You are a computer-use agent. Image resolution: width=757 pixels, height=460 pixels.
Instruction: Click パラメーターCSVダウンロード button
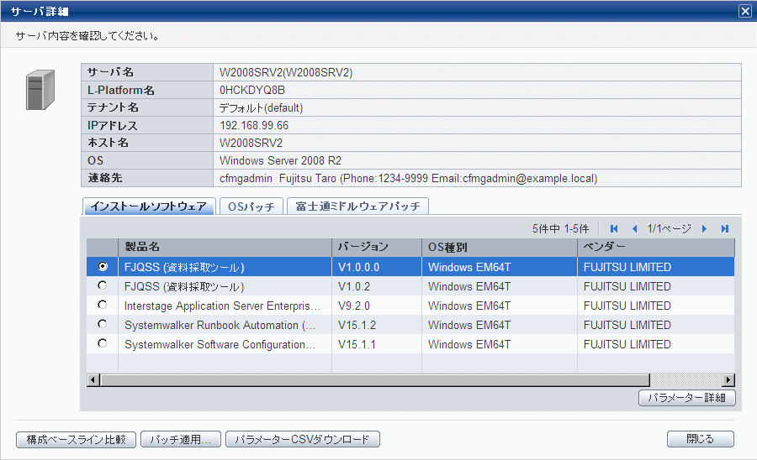(x=303, y=439)
